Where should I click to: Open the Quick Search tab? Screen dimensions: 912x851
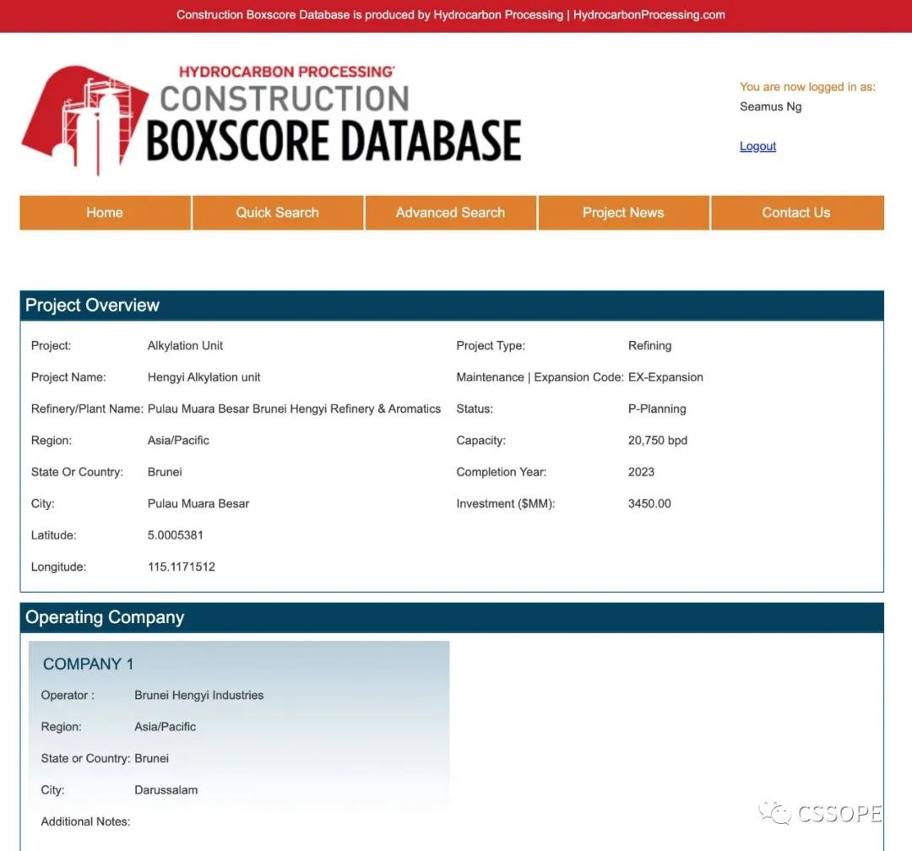coord(277,213)
